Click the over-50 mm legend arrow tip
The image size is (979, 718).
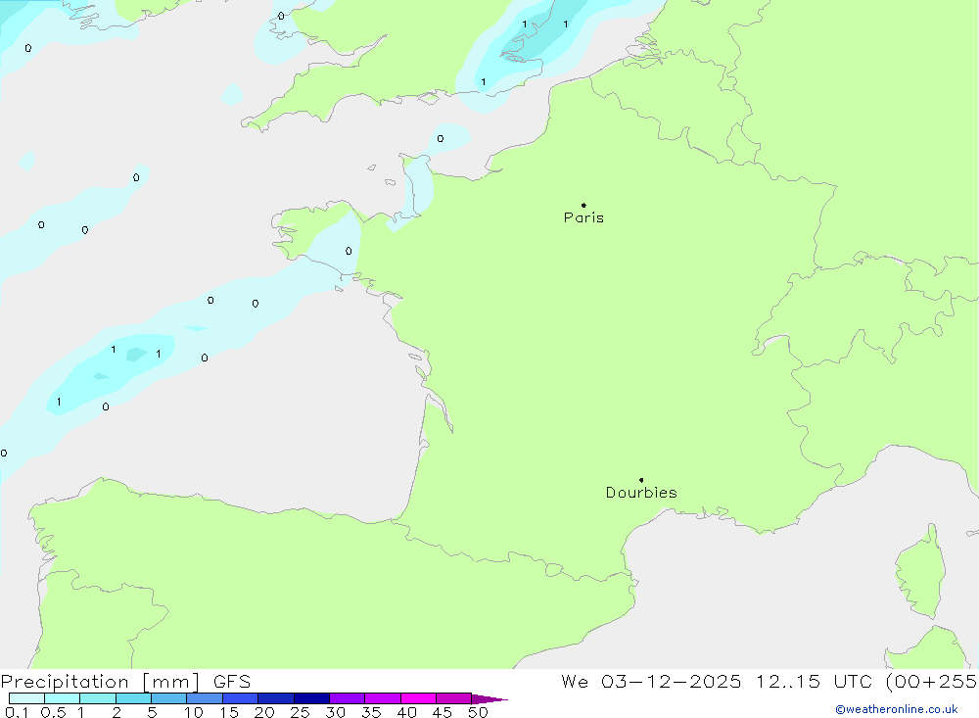(489, 699)
